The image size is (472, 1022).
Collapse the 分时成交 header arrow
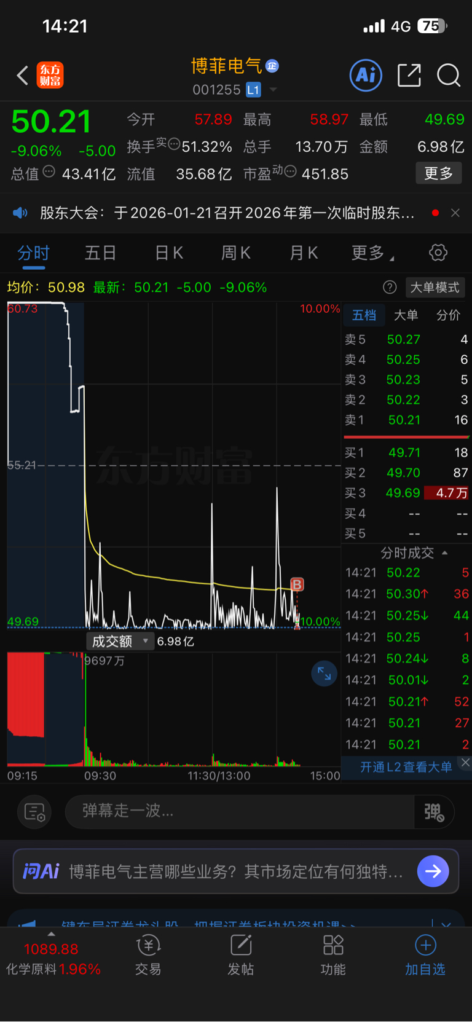444,553
